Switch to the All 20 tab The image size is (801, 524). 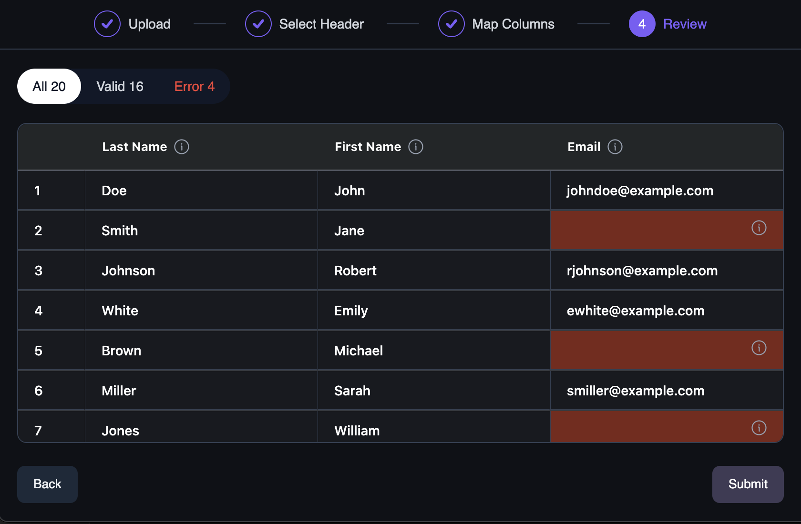(49, 86)
